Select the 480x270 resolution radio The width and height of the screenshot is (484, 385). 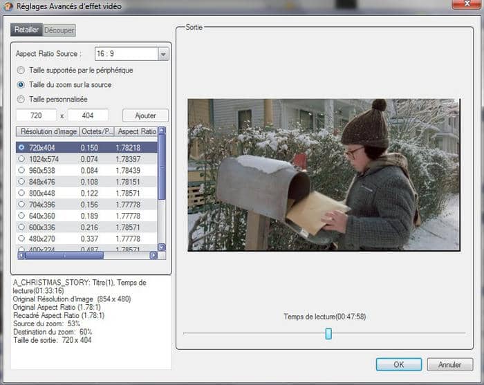[21, 238]
